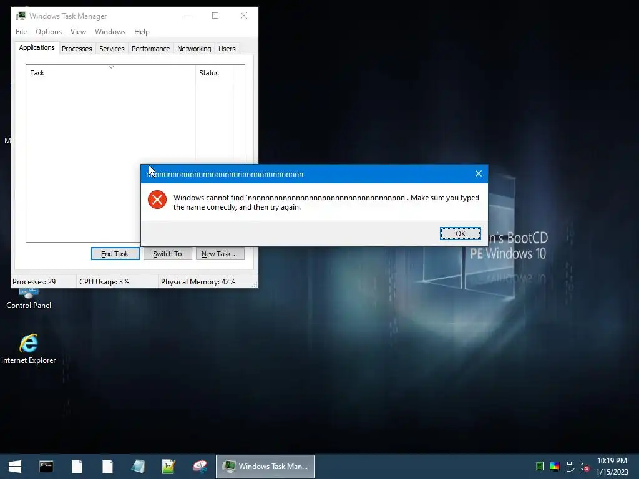Click OK in the error dialog
The image size is (639, 479).
click(x=460, y=233)
